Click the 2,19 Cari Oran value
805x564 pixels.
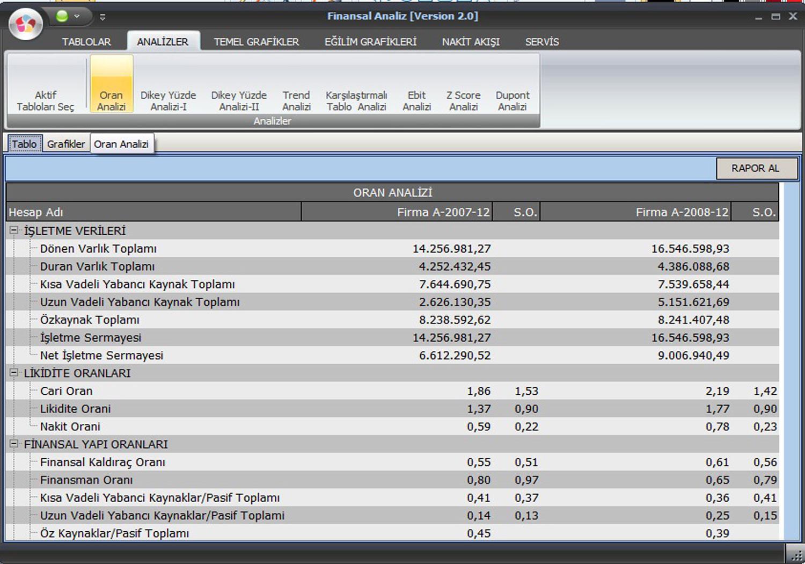coord(718,391)
